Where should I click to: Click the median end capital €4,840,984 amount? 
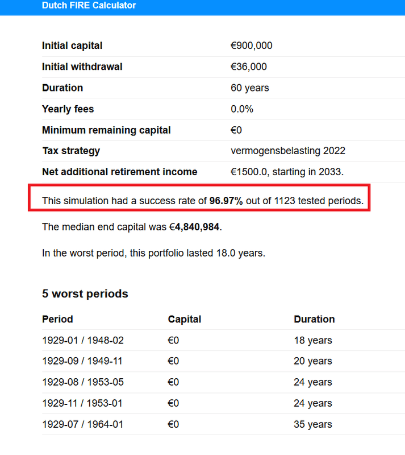194,227
